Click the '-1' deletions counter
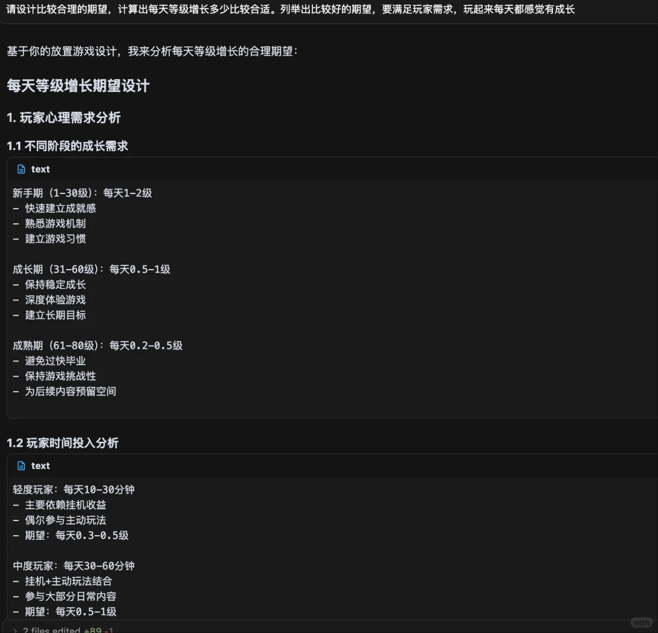 pos(110,629)
